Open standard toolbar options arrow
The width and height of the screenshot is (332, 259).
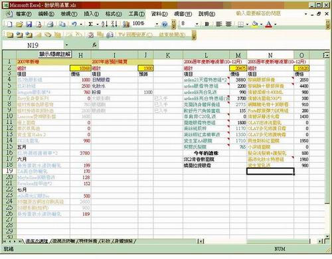coord(174,25)
